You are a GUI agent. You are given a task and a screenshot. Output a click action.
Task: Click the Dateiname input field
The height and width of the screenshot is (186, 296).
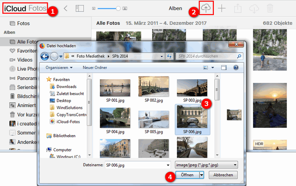pyautogui.click(x=138, y=165)
